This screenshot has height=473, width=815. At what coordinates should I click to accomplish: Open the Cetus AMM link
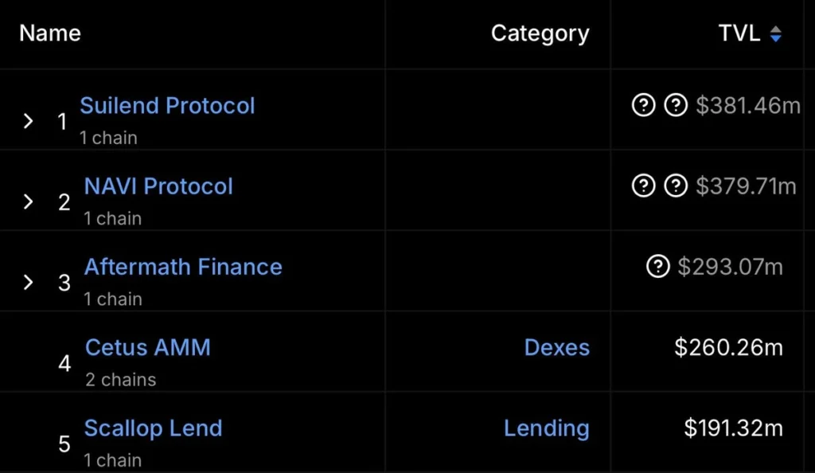click(x=148, y=347)
